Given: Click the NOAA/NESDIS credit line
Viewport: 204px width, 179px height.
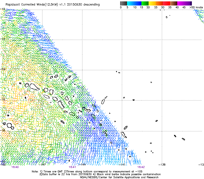Looking at the screenshot, I should 119,177.
